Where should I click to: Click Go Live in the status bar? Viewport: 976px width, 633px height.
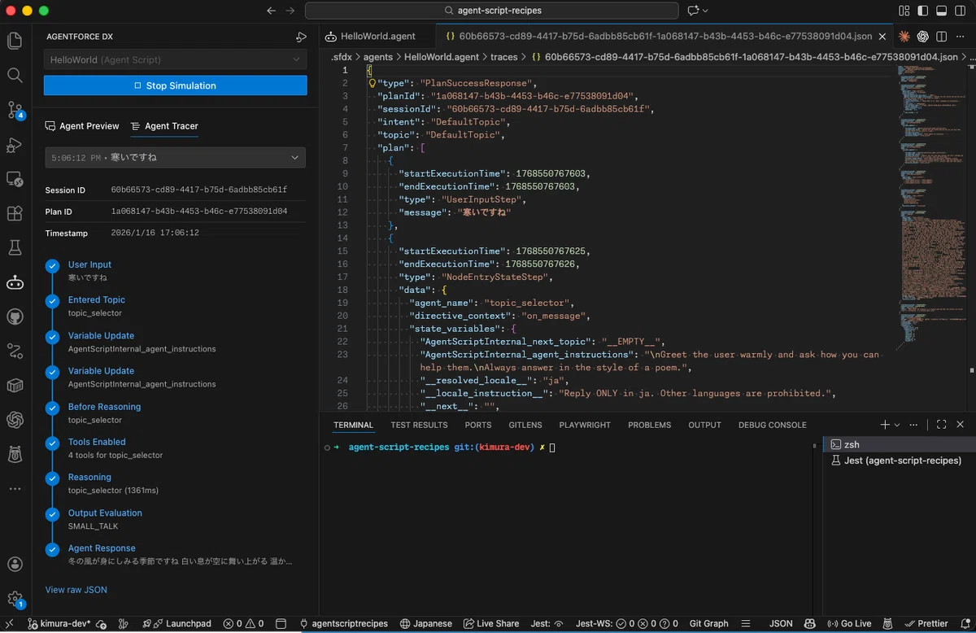pos(849,624)
